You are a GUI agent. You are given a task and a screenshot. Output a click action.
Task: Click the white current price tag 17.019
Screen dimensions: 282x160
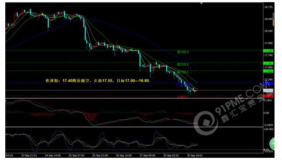268,90
